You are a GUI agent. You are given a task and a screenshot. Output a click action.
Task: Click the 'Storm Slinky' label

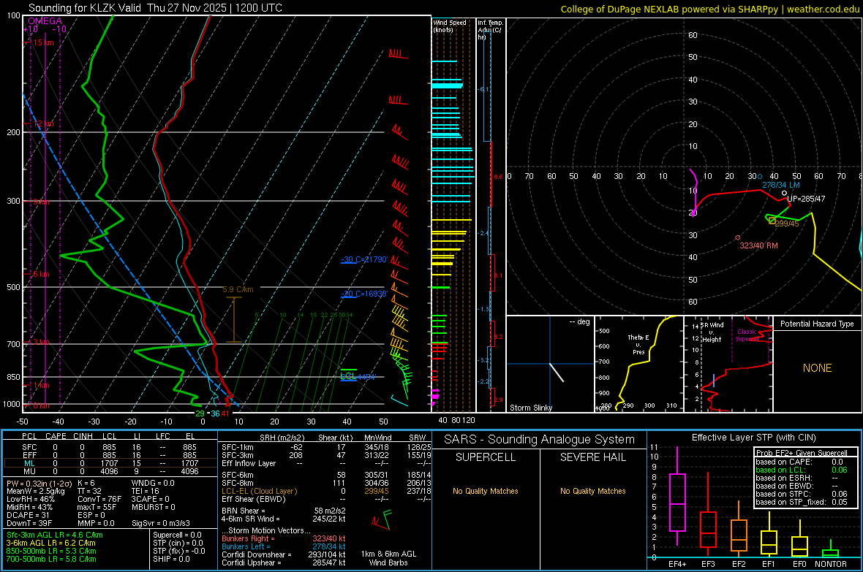coord(530,408)
